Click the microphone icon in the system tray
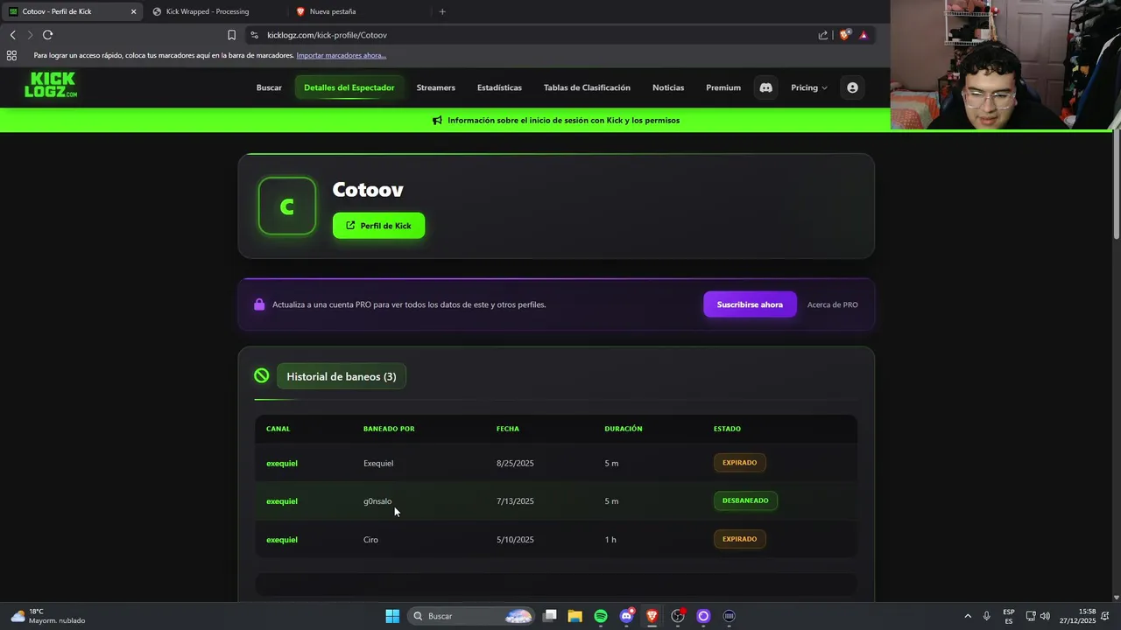This screenshot has width=1121, height=630. (x=987, y=616)
